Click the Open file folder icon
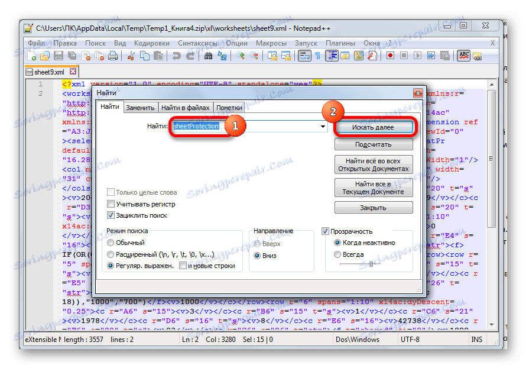The image size is (526, 368). 45,56
